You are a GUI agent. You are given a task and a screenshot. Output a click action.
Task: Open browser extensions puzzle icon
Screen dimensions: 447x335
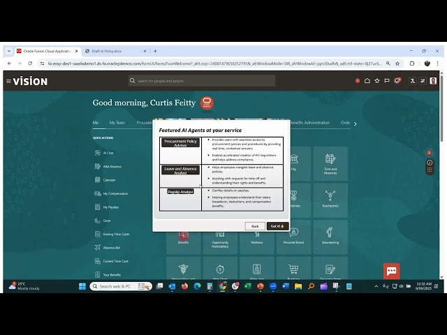point(412,64)
